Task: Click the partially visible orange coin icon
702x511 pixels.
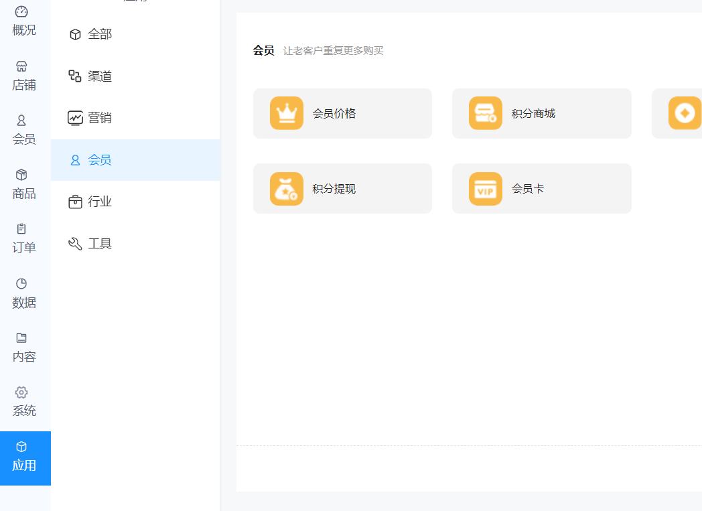Action: (685, 113)
